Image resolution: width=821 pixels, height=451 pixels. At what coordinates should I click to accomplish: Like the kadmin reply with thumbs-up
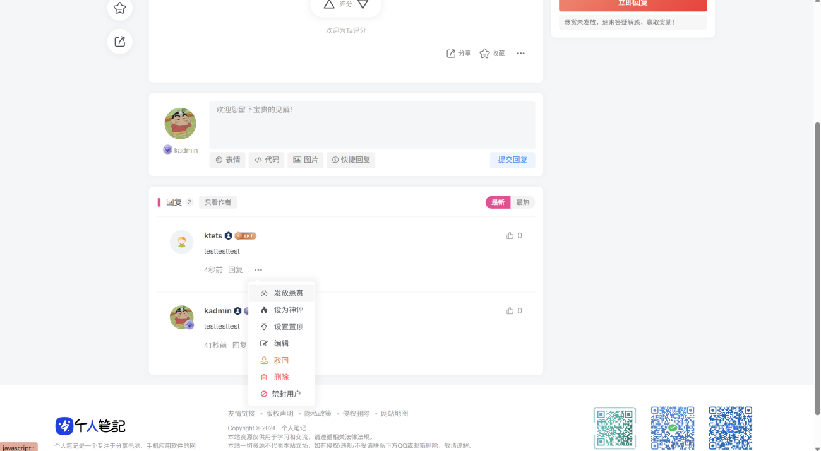click(x=510, y=311)
